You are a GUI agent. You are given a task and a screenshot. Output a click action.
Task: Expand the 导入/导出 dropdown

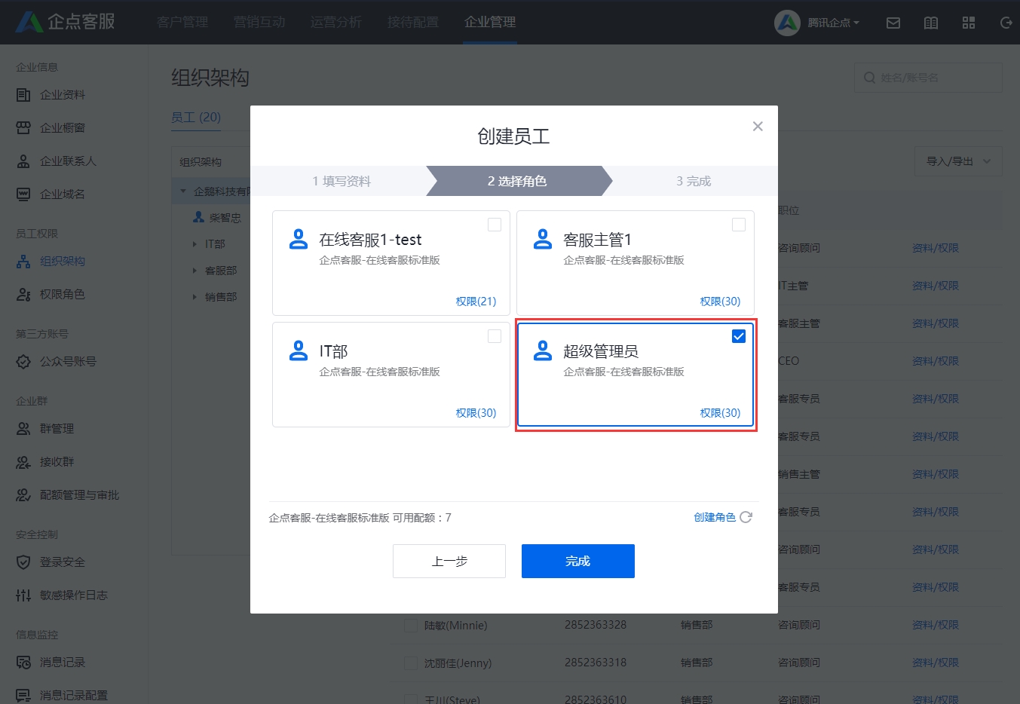click(958, 161)
